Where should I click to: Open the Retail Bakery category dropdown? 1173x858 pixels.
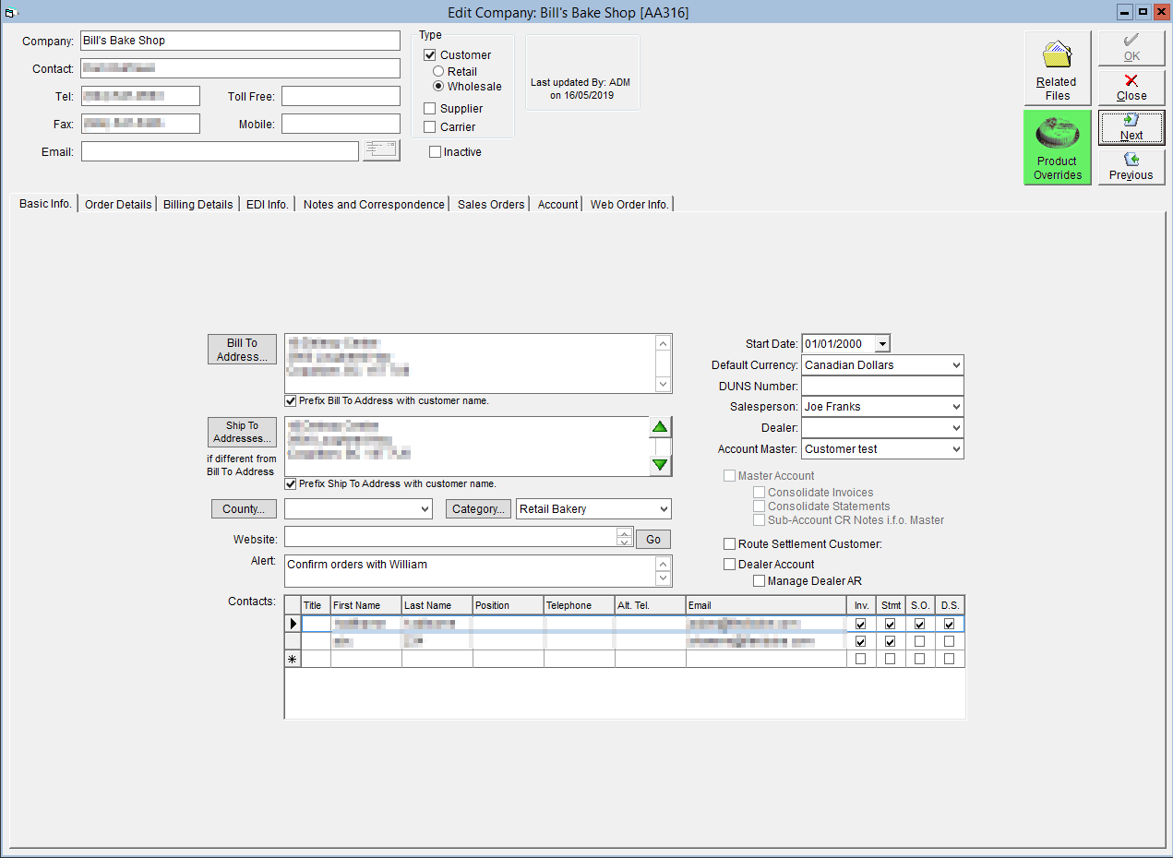[x=663, y=509]
